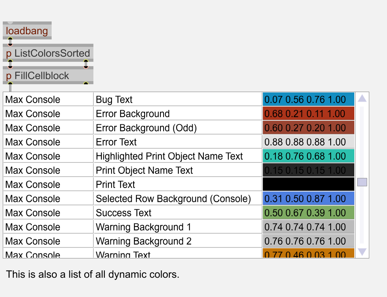
Task: Click the black Print Text color cell
Action: click(x=309, y=184)
